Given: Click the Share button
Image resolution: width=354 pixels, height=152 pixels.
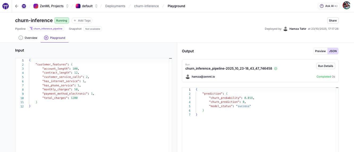Looking at the screenshot, I should click(332, 20).
